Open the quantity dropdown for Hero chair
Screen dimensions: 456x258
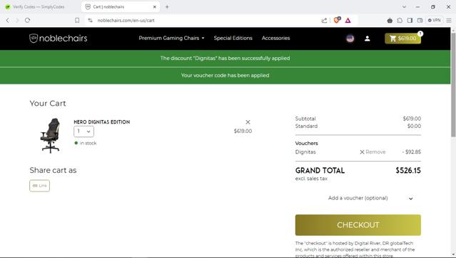[x=83, y=132]
